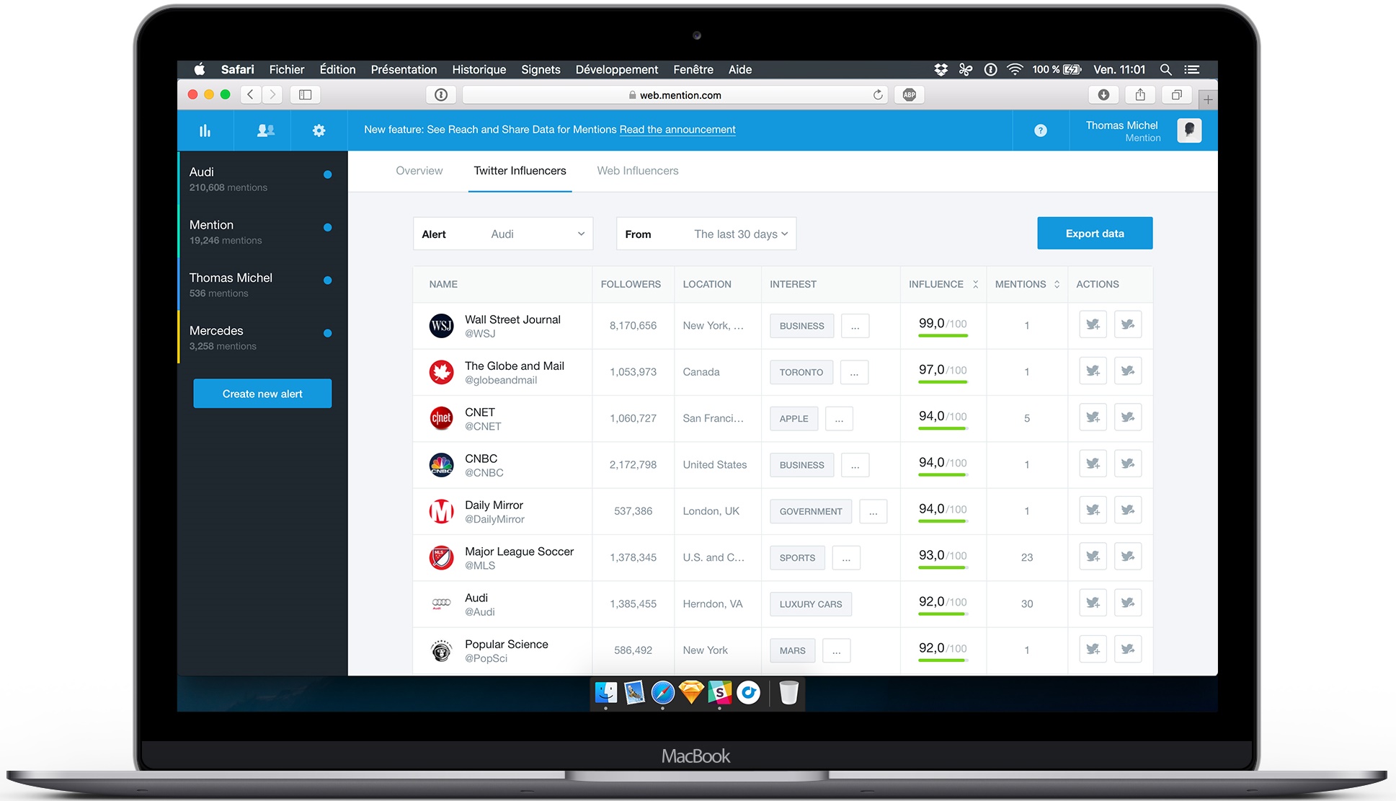Viewport: 1396px width, 801px height.
Task: Expand more interests next to SPORTS tag
Action: [846, 557]
